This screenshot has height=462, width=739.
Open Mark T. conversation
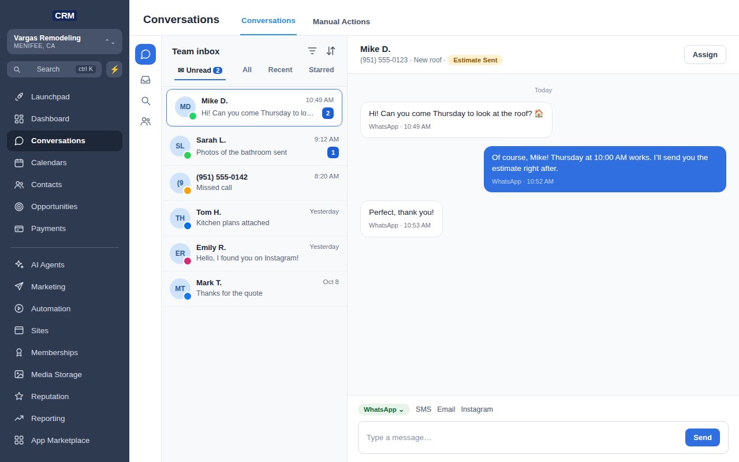(254, 289)
